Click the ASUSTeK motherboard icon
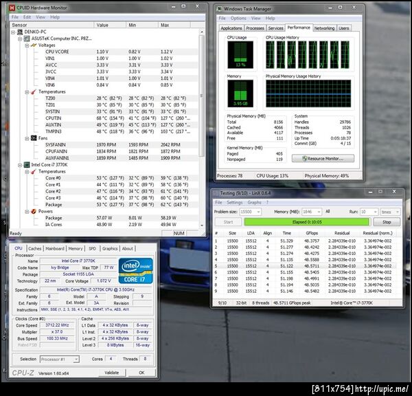Viewport: 412px width, 396px height. click(27, 38)
